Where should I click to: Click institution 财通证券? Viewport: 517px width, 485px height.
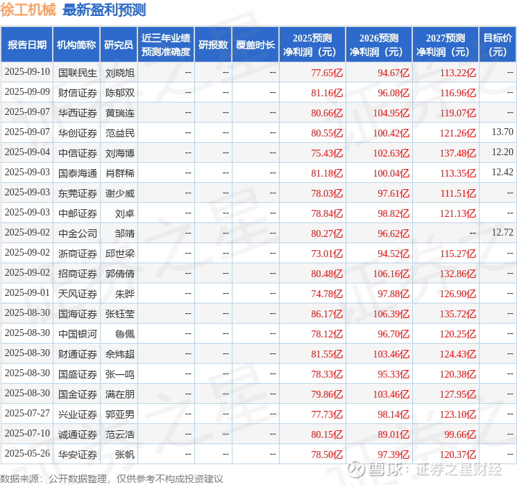click(78, 354)
